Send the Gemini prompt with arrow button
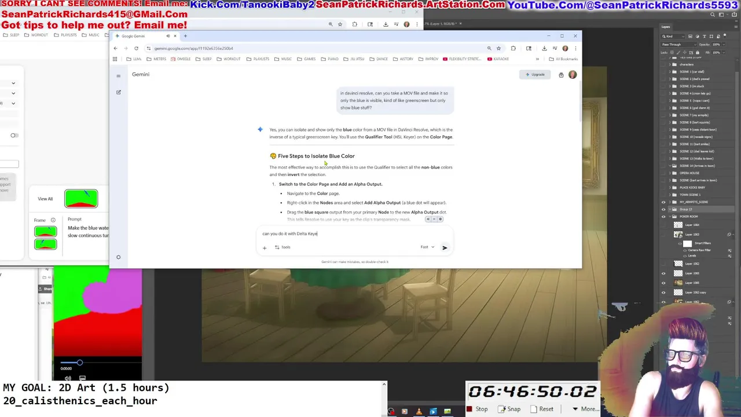Screen dimensions: 741x417 pos(445,247)
